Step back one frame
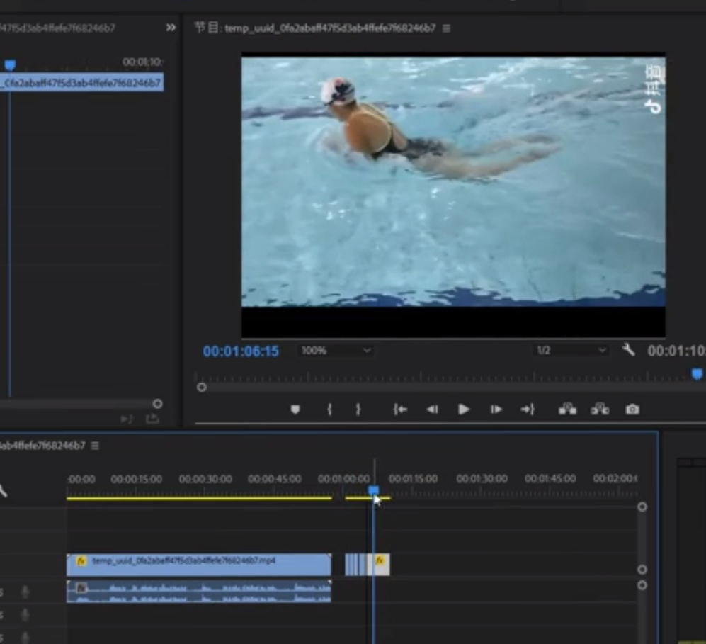The image size is (706, 644). [x=432, y=409]
